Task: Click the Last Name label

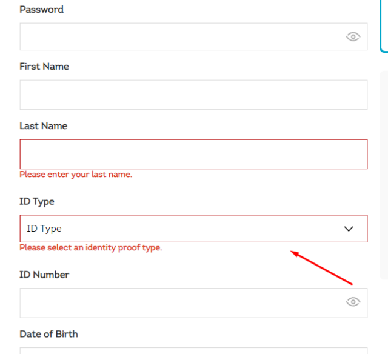Action: [x=43, y=126]
